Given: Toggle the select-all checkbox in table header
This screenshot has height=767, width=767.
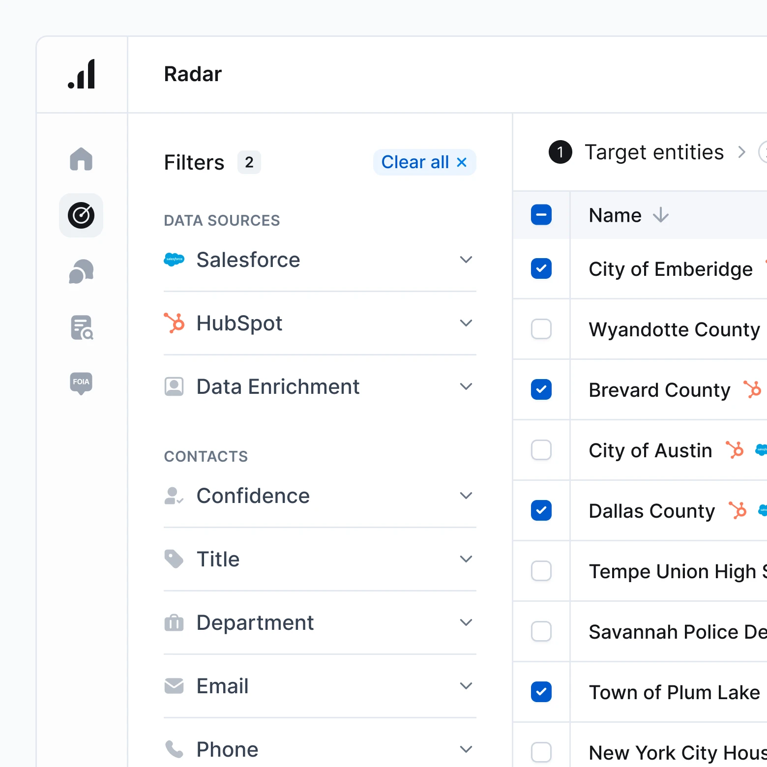Looking at the screenshot, I should coord(541,215).
